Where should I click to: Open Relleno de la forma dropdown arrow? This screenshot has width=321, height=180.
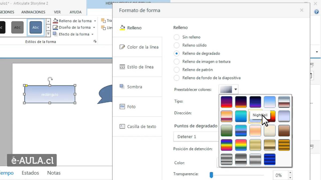[95, 21]
